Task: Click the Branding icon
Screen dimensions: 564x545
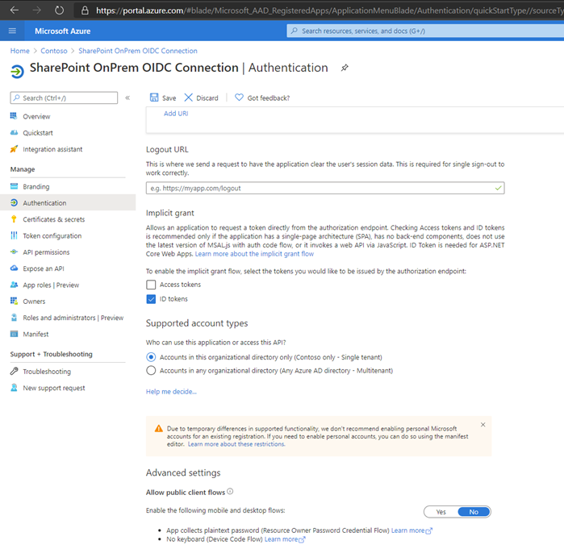Action: [x=14, y=186]
